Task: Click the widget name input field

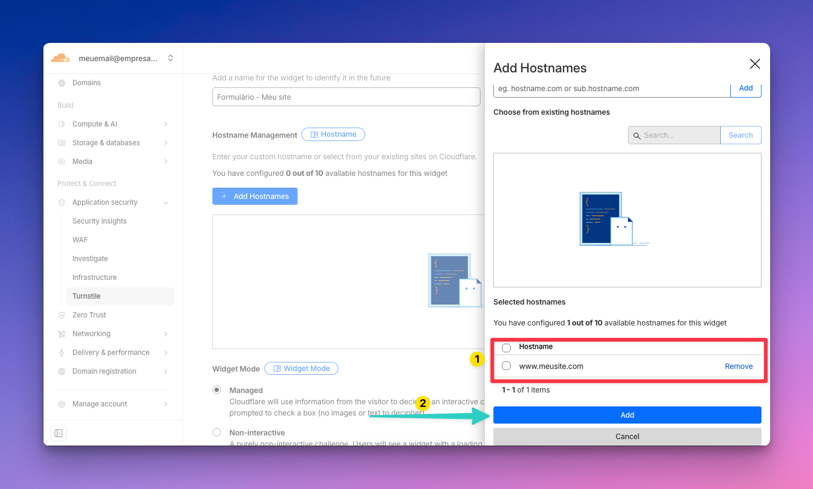Action: [346, 97]
